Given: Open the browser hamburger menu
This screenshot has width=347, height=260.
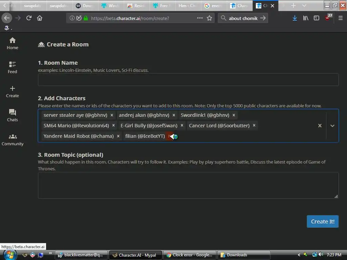Looking at the screenshot, I should point(341,18).
